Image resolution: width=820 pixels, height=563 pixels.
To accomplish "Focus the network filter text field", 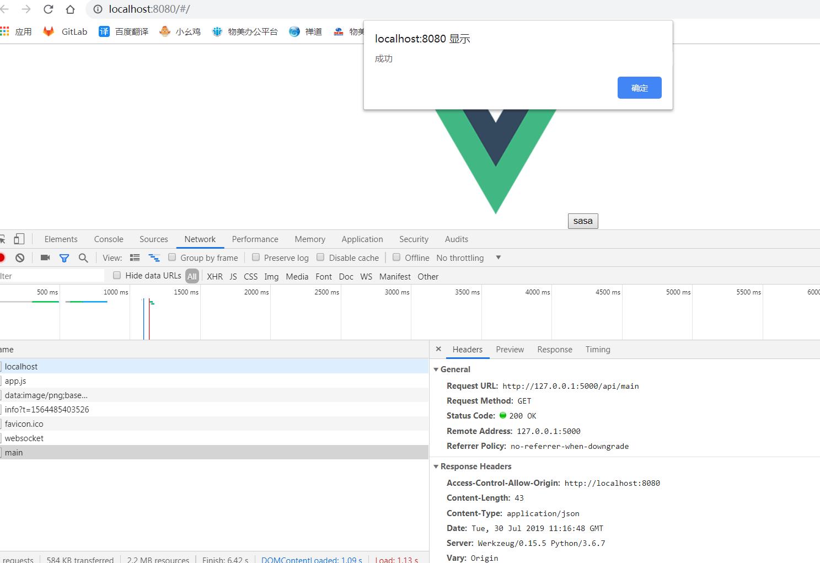I will tap(52, 276).
